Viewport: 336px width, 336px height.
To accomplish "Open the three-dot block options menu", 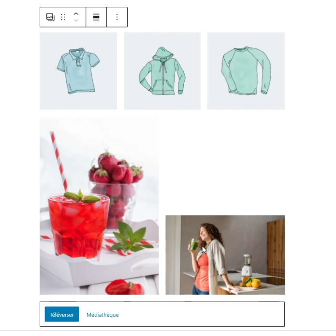I will (x=117, y=17).
